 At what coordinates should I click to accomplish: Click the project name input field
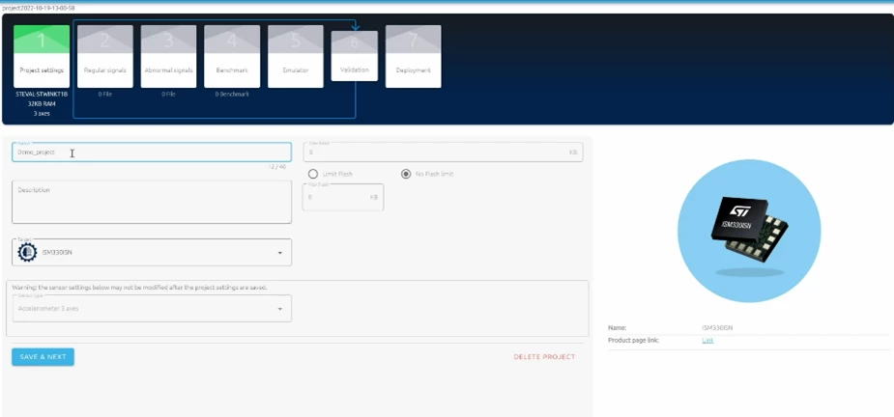(152, 153)
